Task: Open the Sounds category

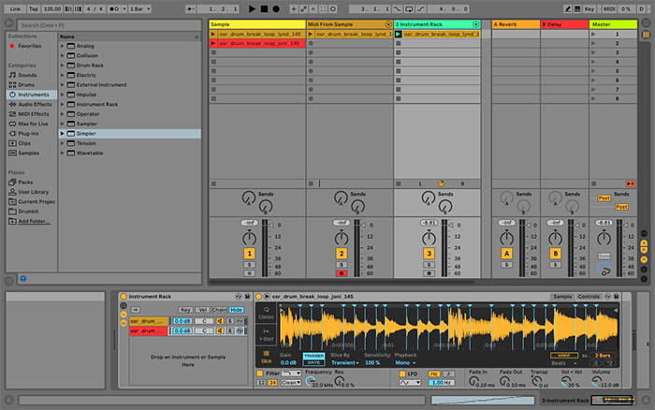Action: tap(27, 75)
